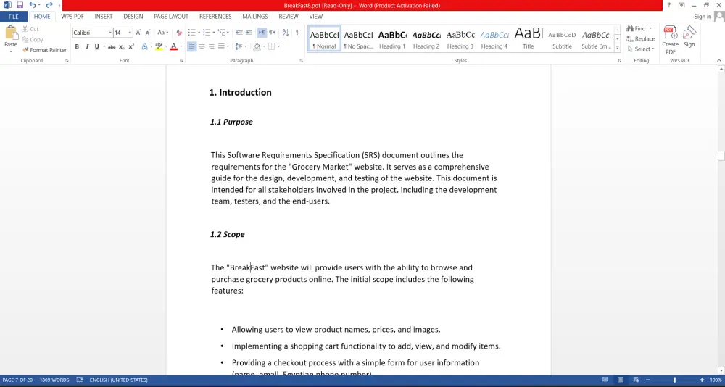Expand the bullets list dropdown arrow
The height and width of the screenshot is (387, 725).
(199, 33)
